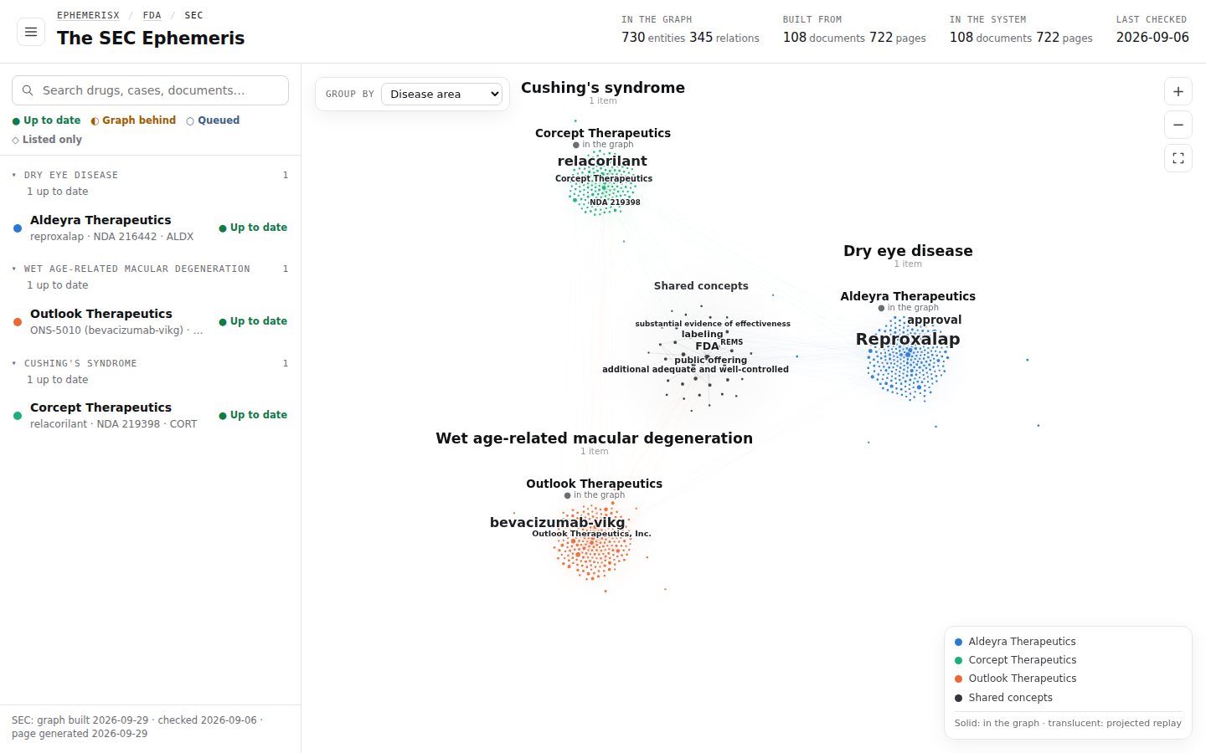The image size is (1206, 753).
Task: Click NDA 219398 node label in graph
Action: pos(615,202)
